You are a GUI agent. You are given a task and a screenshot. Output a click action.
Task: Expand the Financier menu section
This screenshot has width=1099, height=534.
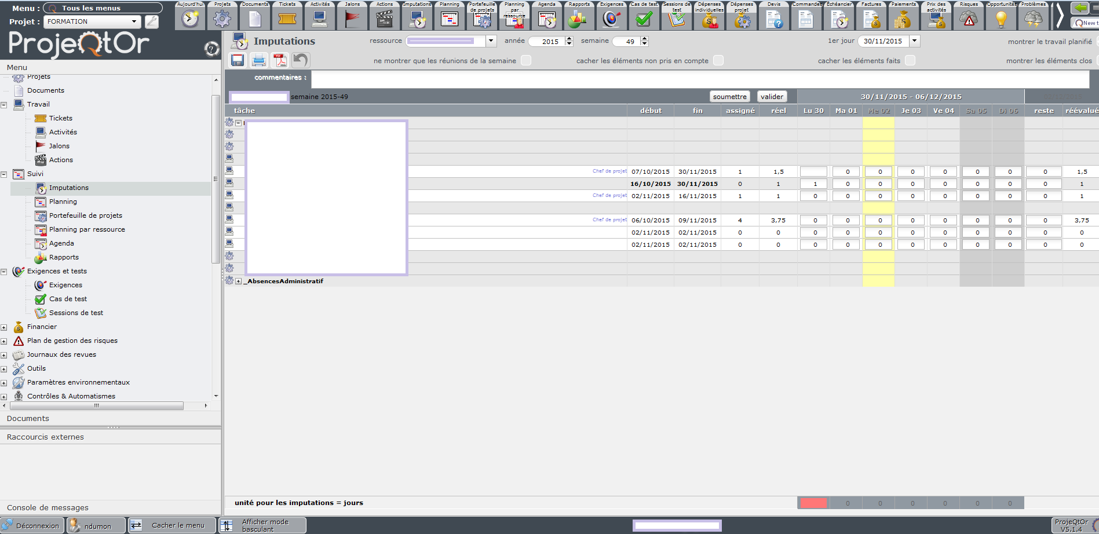point(4,327)
